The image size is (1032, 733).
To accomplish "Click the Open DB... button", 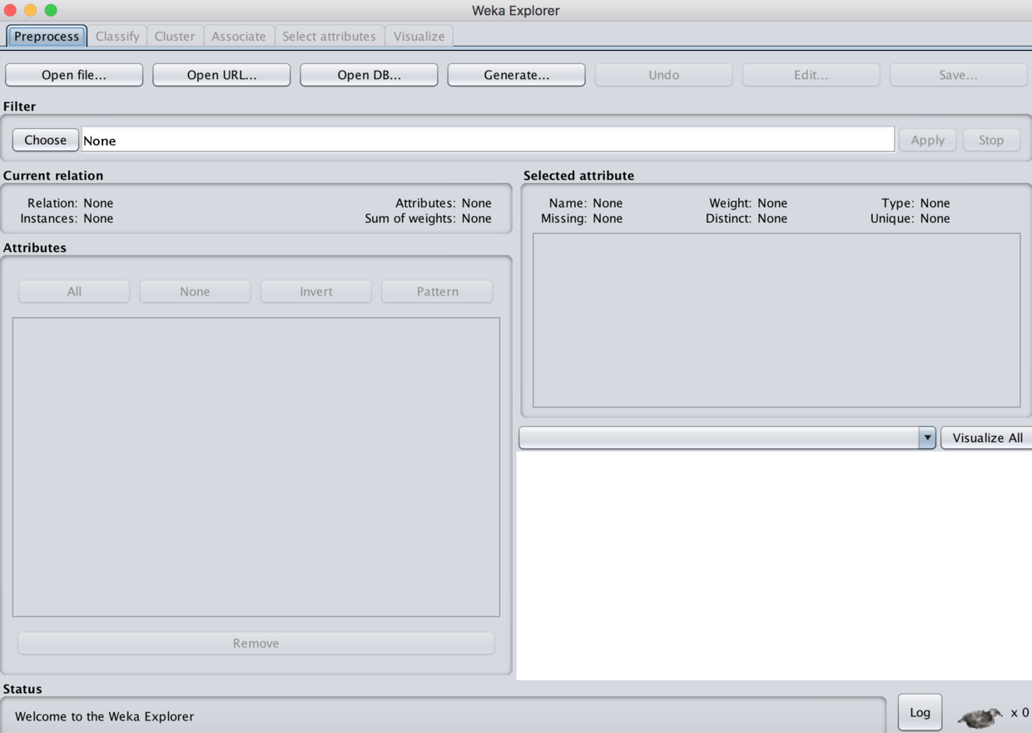I will click(x=369, y=75).
